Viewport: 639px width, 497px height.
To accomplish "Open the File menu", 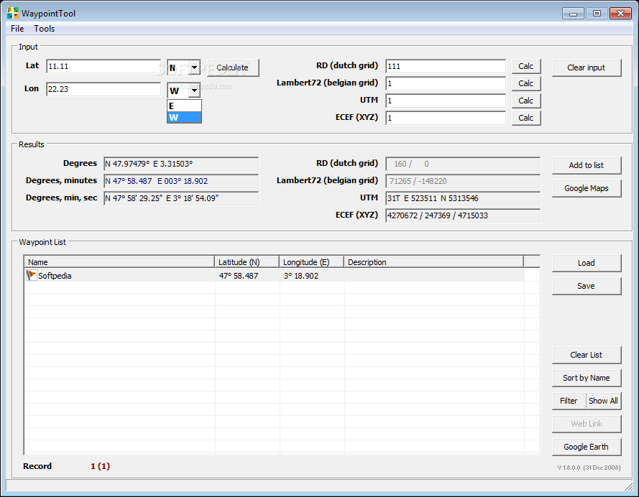I will click(x=17, y=29).
